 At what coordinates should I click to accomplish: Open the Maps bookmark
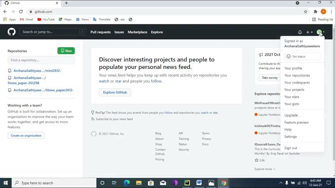[65, 19]
